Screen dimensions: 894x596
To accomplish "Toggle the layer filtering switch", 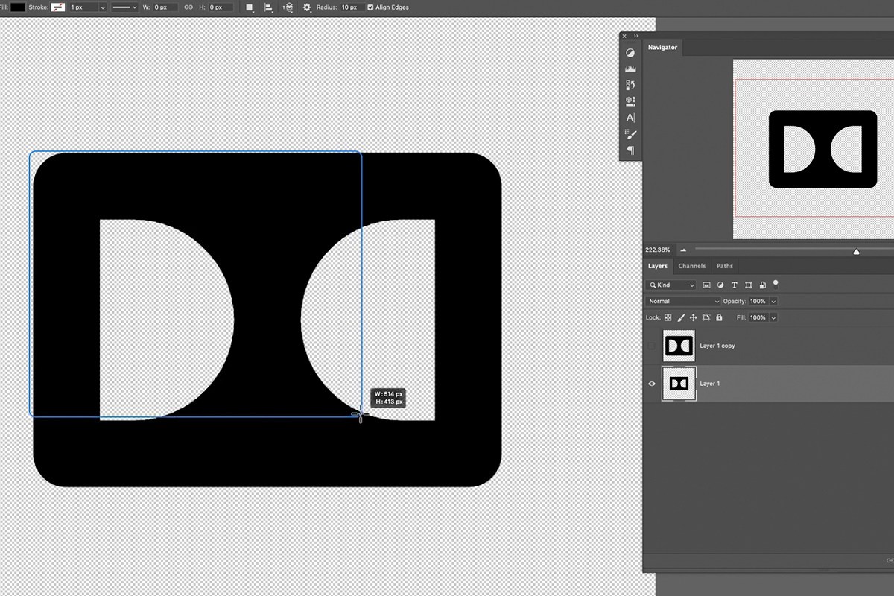I will click(776, 283).
